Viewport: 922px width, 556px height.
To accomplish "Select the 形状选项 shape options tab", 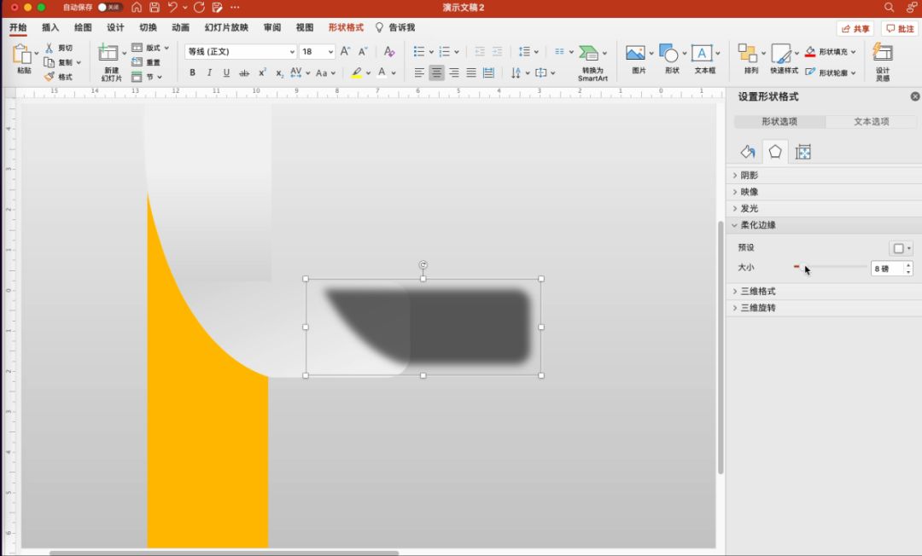I will [779, 122].
